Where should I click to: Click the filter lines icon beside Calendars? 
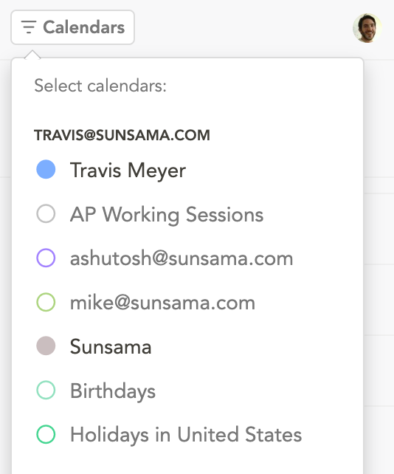click(29, 27)
